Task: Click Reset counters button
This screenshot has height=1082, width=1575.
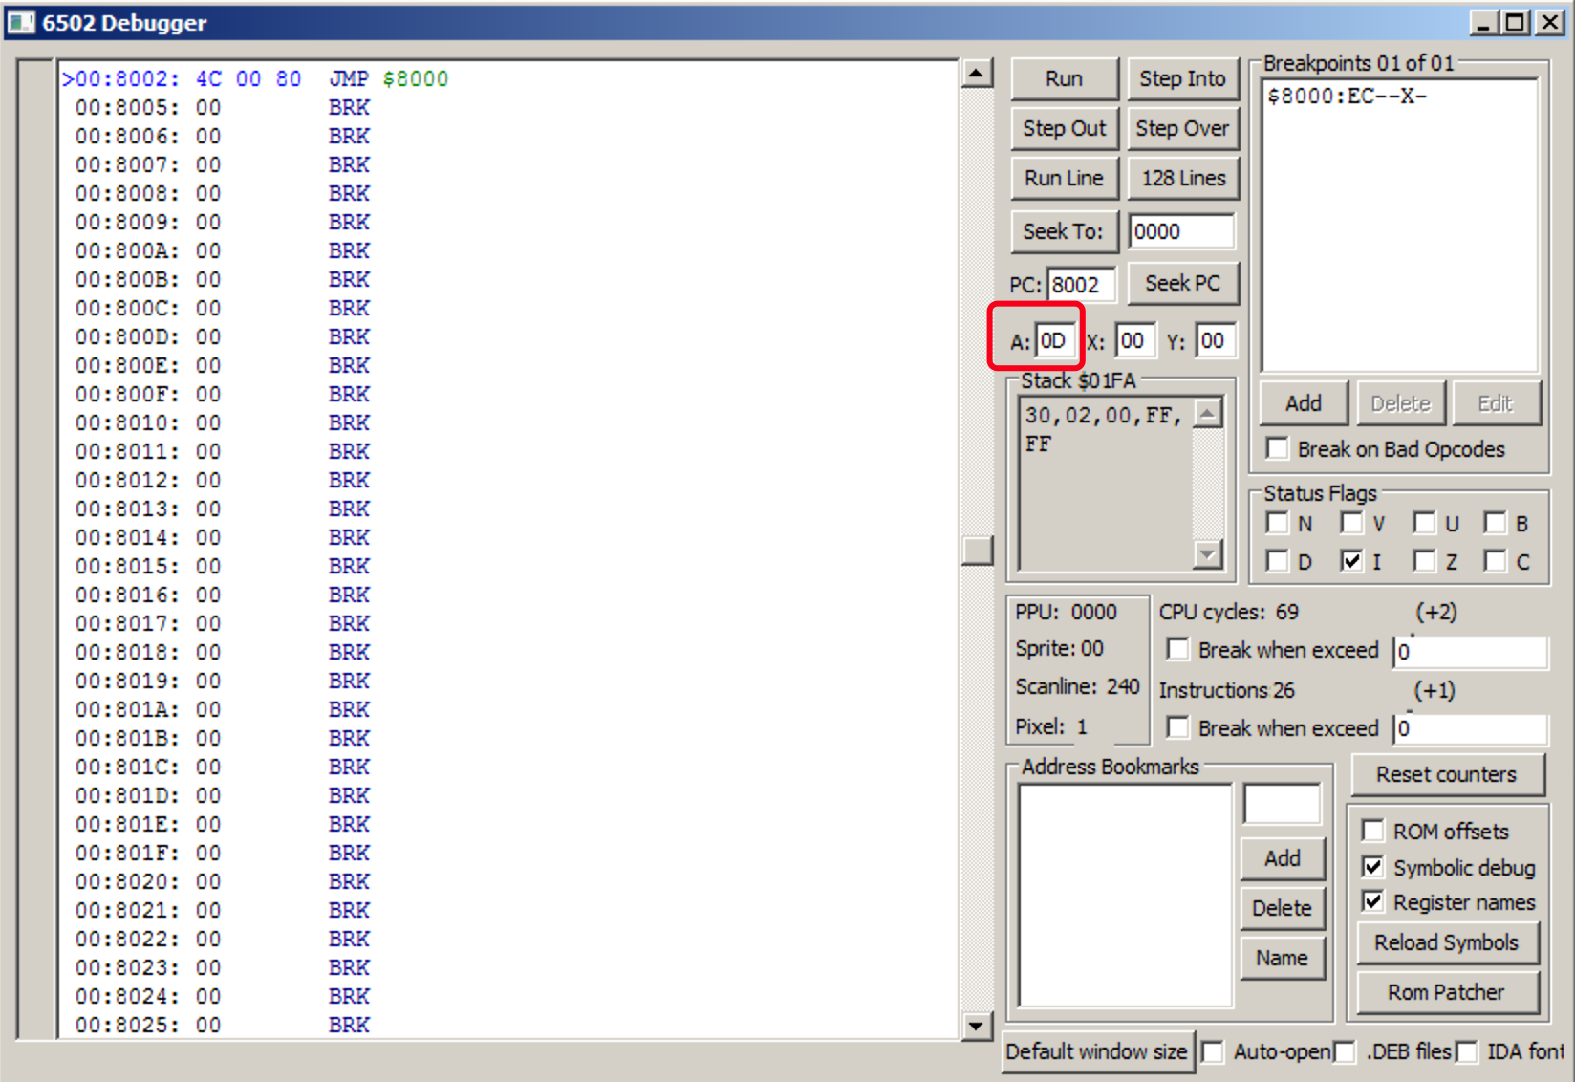Action: (1445, 774)
